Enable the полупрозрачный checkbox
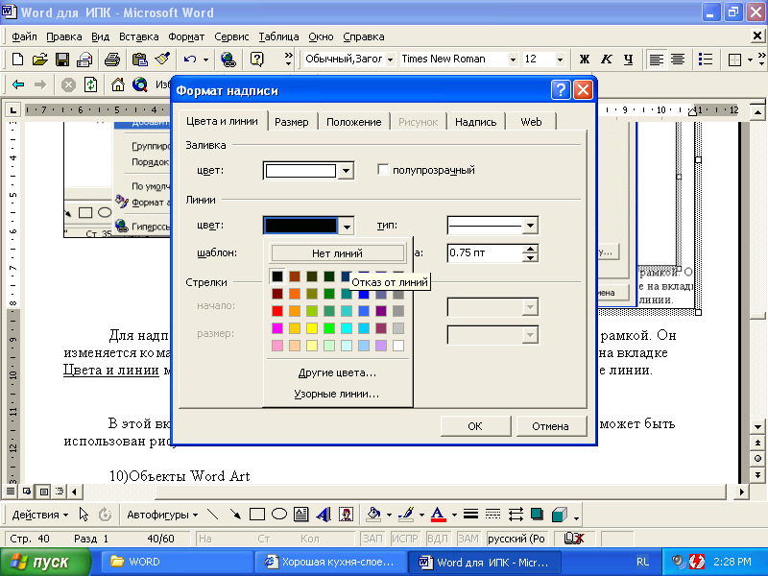The width and height of the screenshot is (768, 576). (383, 170)
